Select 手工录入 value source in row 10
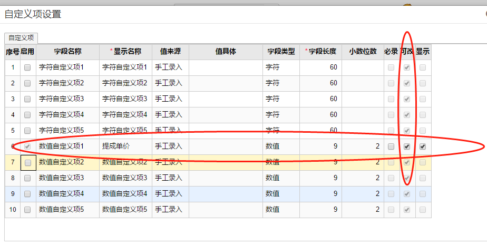The height and width of the screenshot is (245, 487). (x=170, y=210)
